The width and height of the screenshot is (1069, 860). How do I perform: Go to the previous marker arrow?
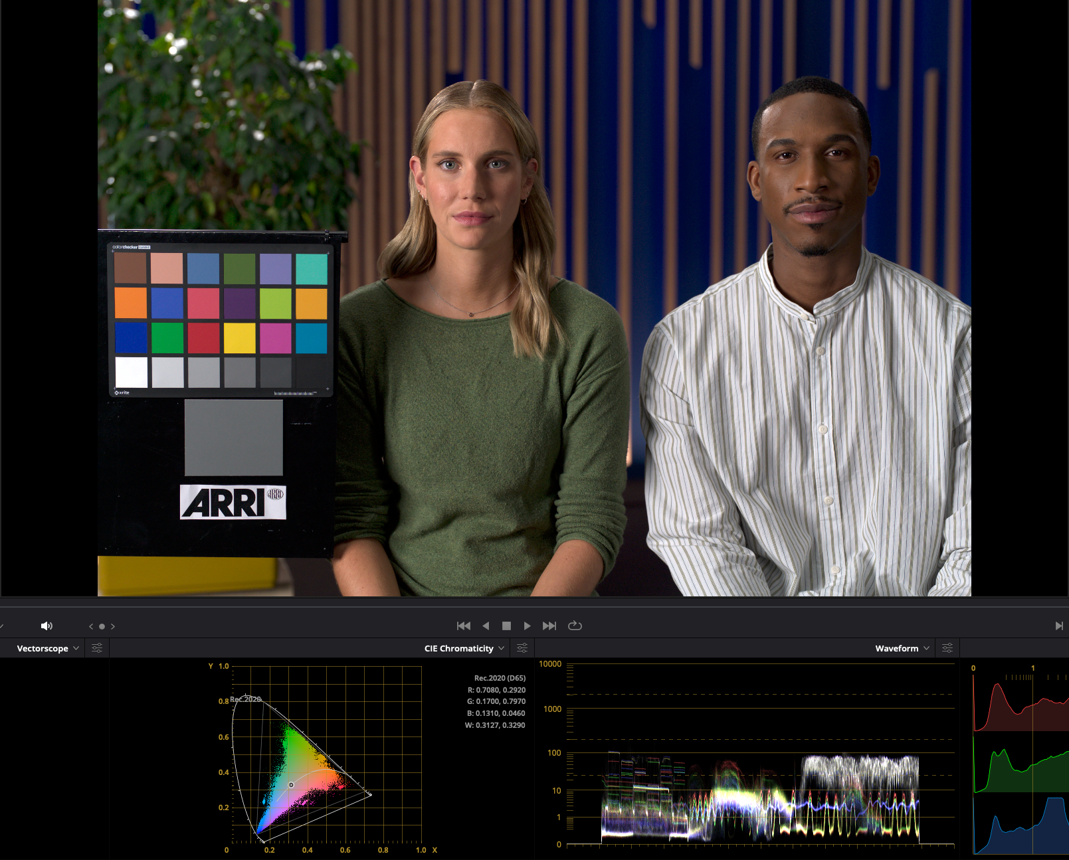[x=91, y=626]
